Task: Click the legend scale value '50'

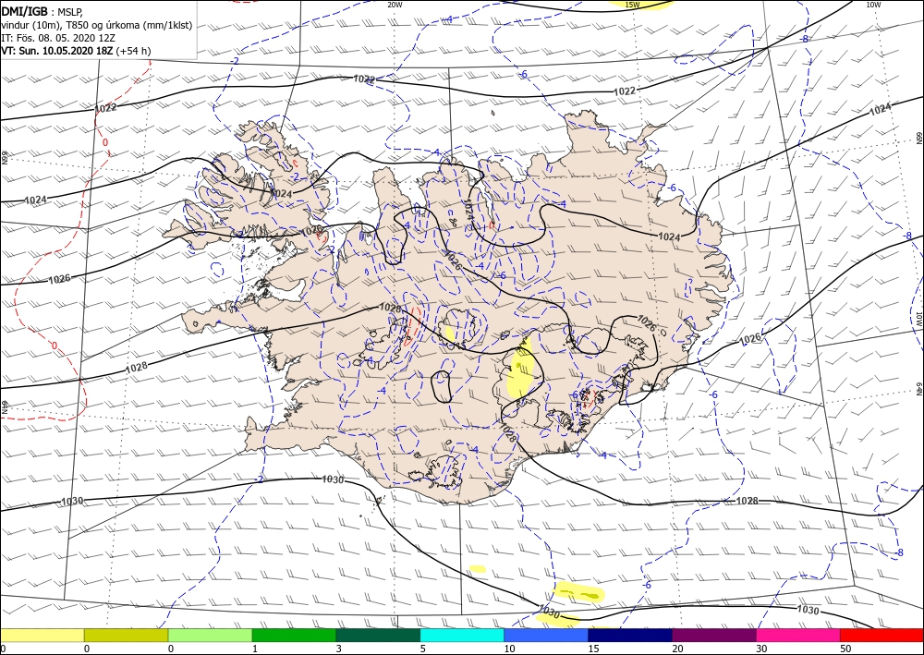Action: click(x=845, y=649)
